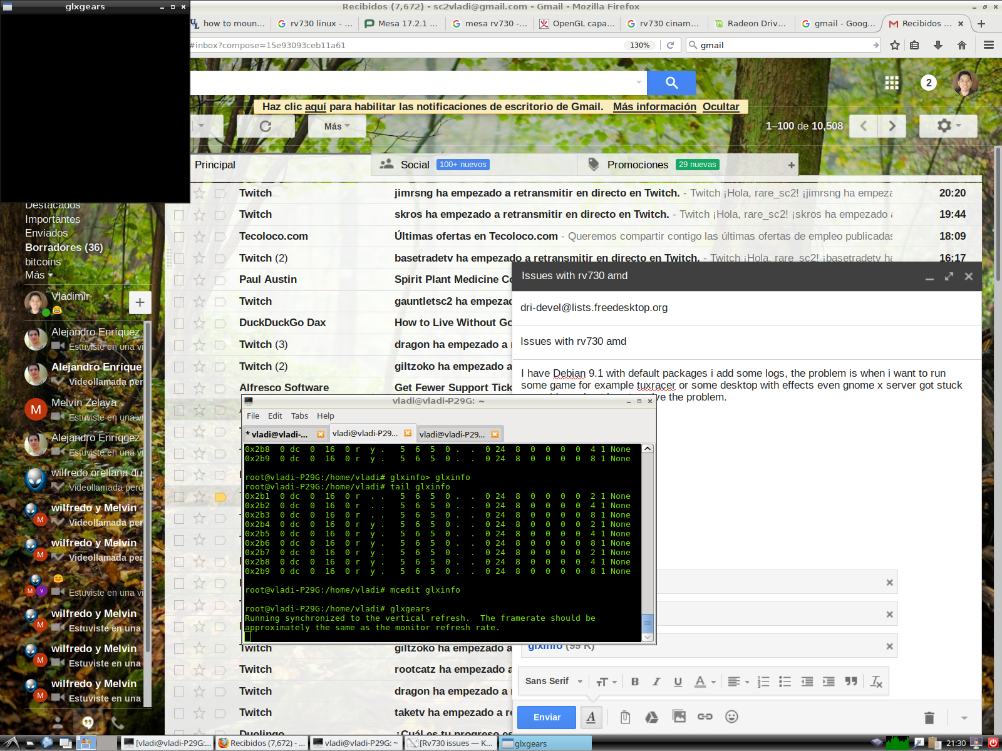Open the Más actions dropdown in toolbar

tap(337, 126)
